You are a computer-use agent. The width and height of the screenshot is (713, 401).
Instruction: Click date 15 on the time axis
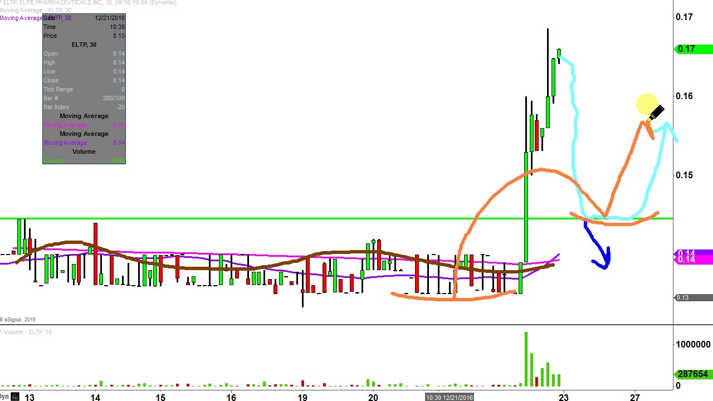(160, 397)
